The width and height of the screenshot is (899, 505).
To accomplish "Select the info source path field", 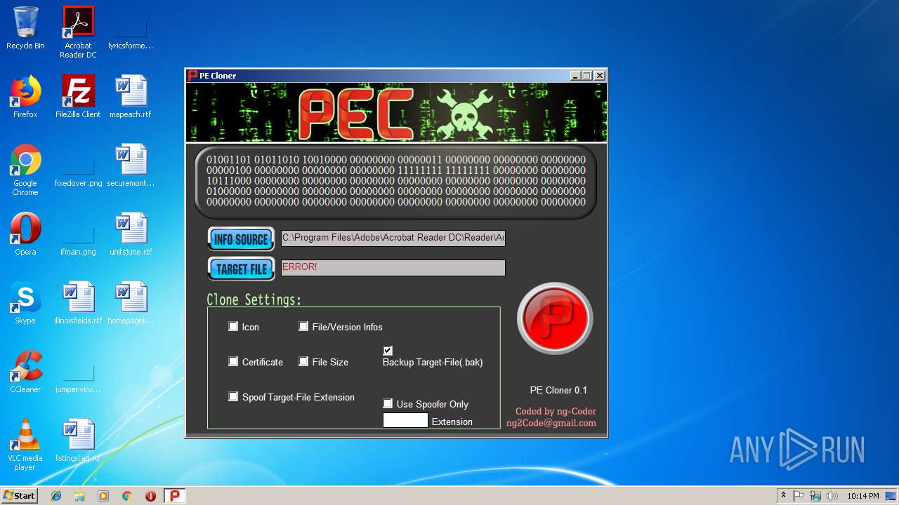I will tap(393, 238).
